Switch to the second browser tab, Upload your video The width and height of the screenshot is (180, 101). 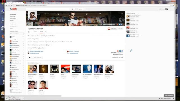click(33, 3)
